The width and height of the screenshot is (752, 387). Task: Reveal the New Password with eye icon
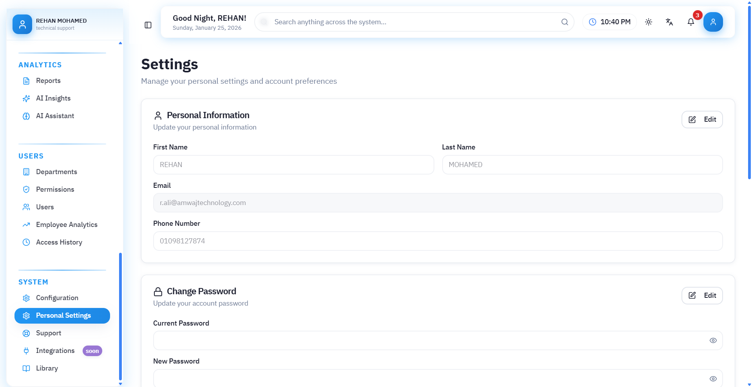[713, 378]
